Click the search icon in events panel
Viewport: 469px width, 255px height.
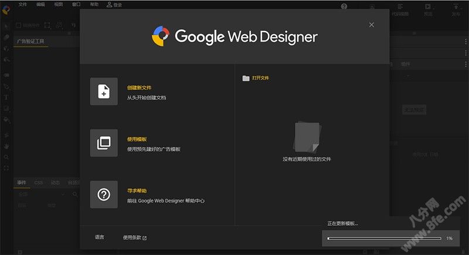[75, 194]
